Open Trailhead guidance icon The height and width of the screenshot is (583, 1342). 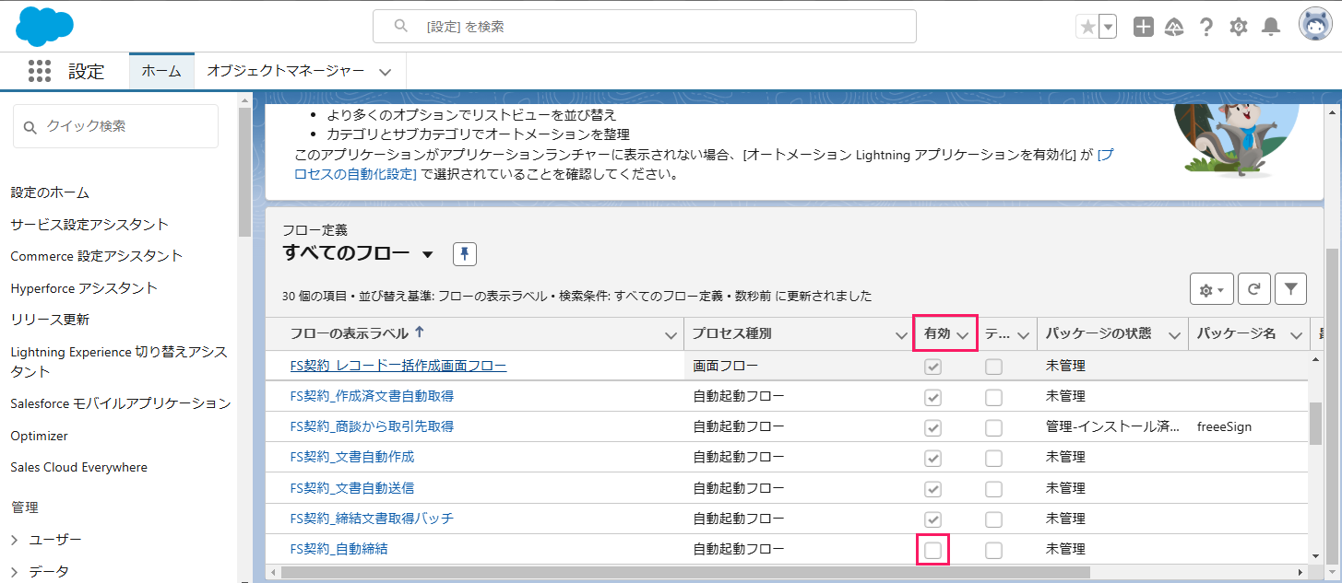tap(1175, 27)
